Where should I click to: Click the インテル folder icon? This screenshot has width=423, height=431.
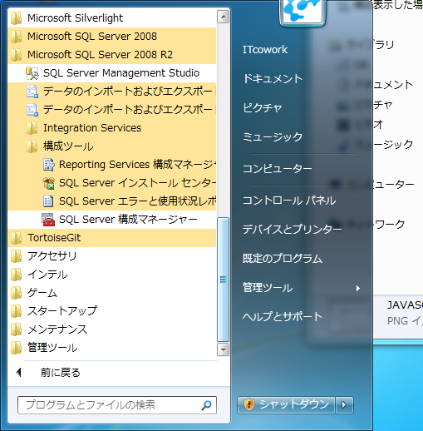[17, 275]
